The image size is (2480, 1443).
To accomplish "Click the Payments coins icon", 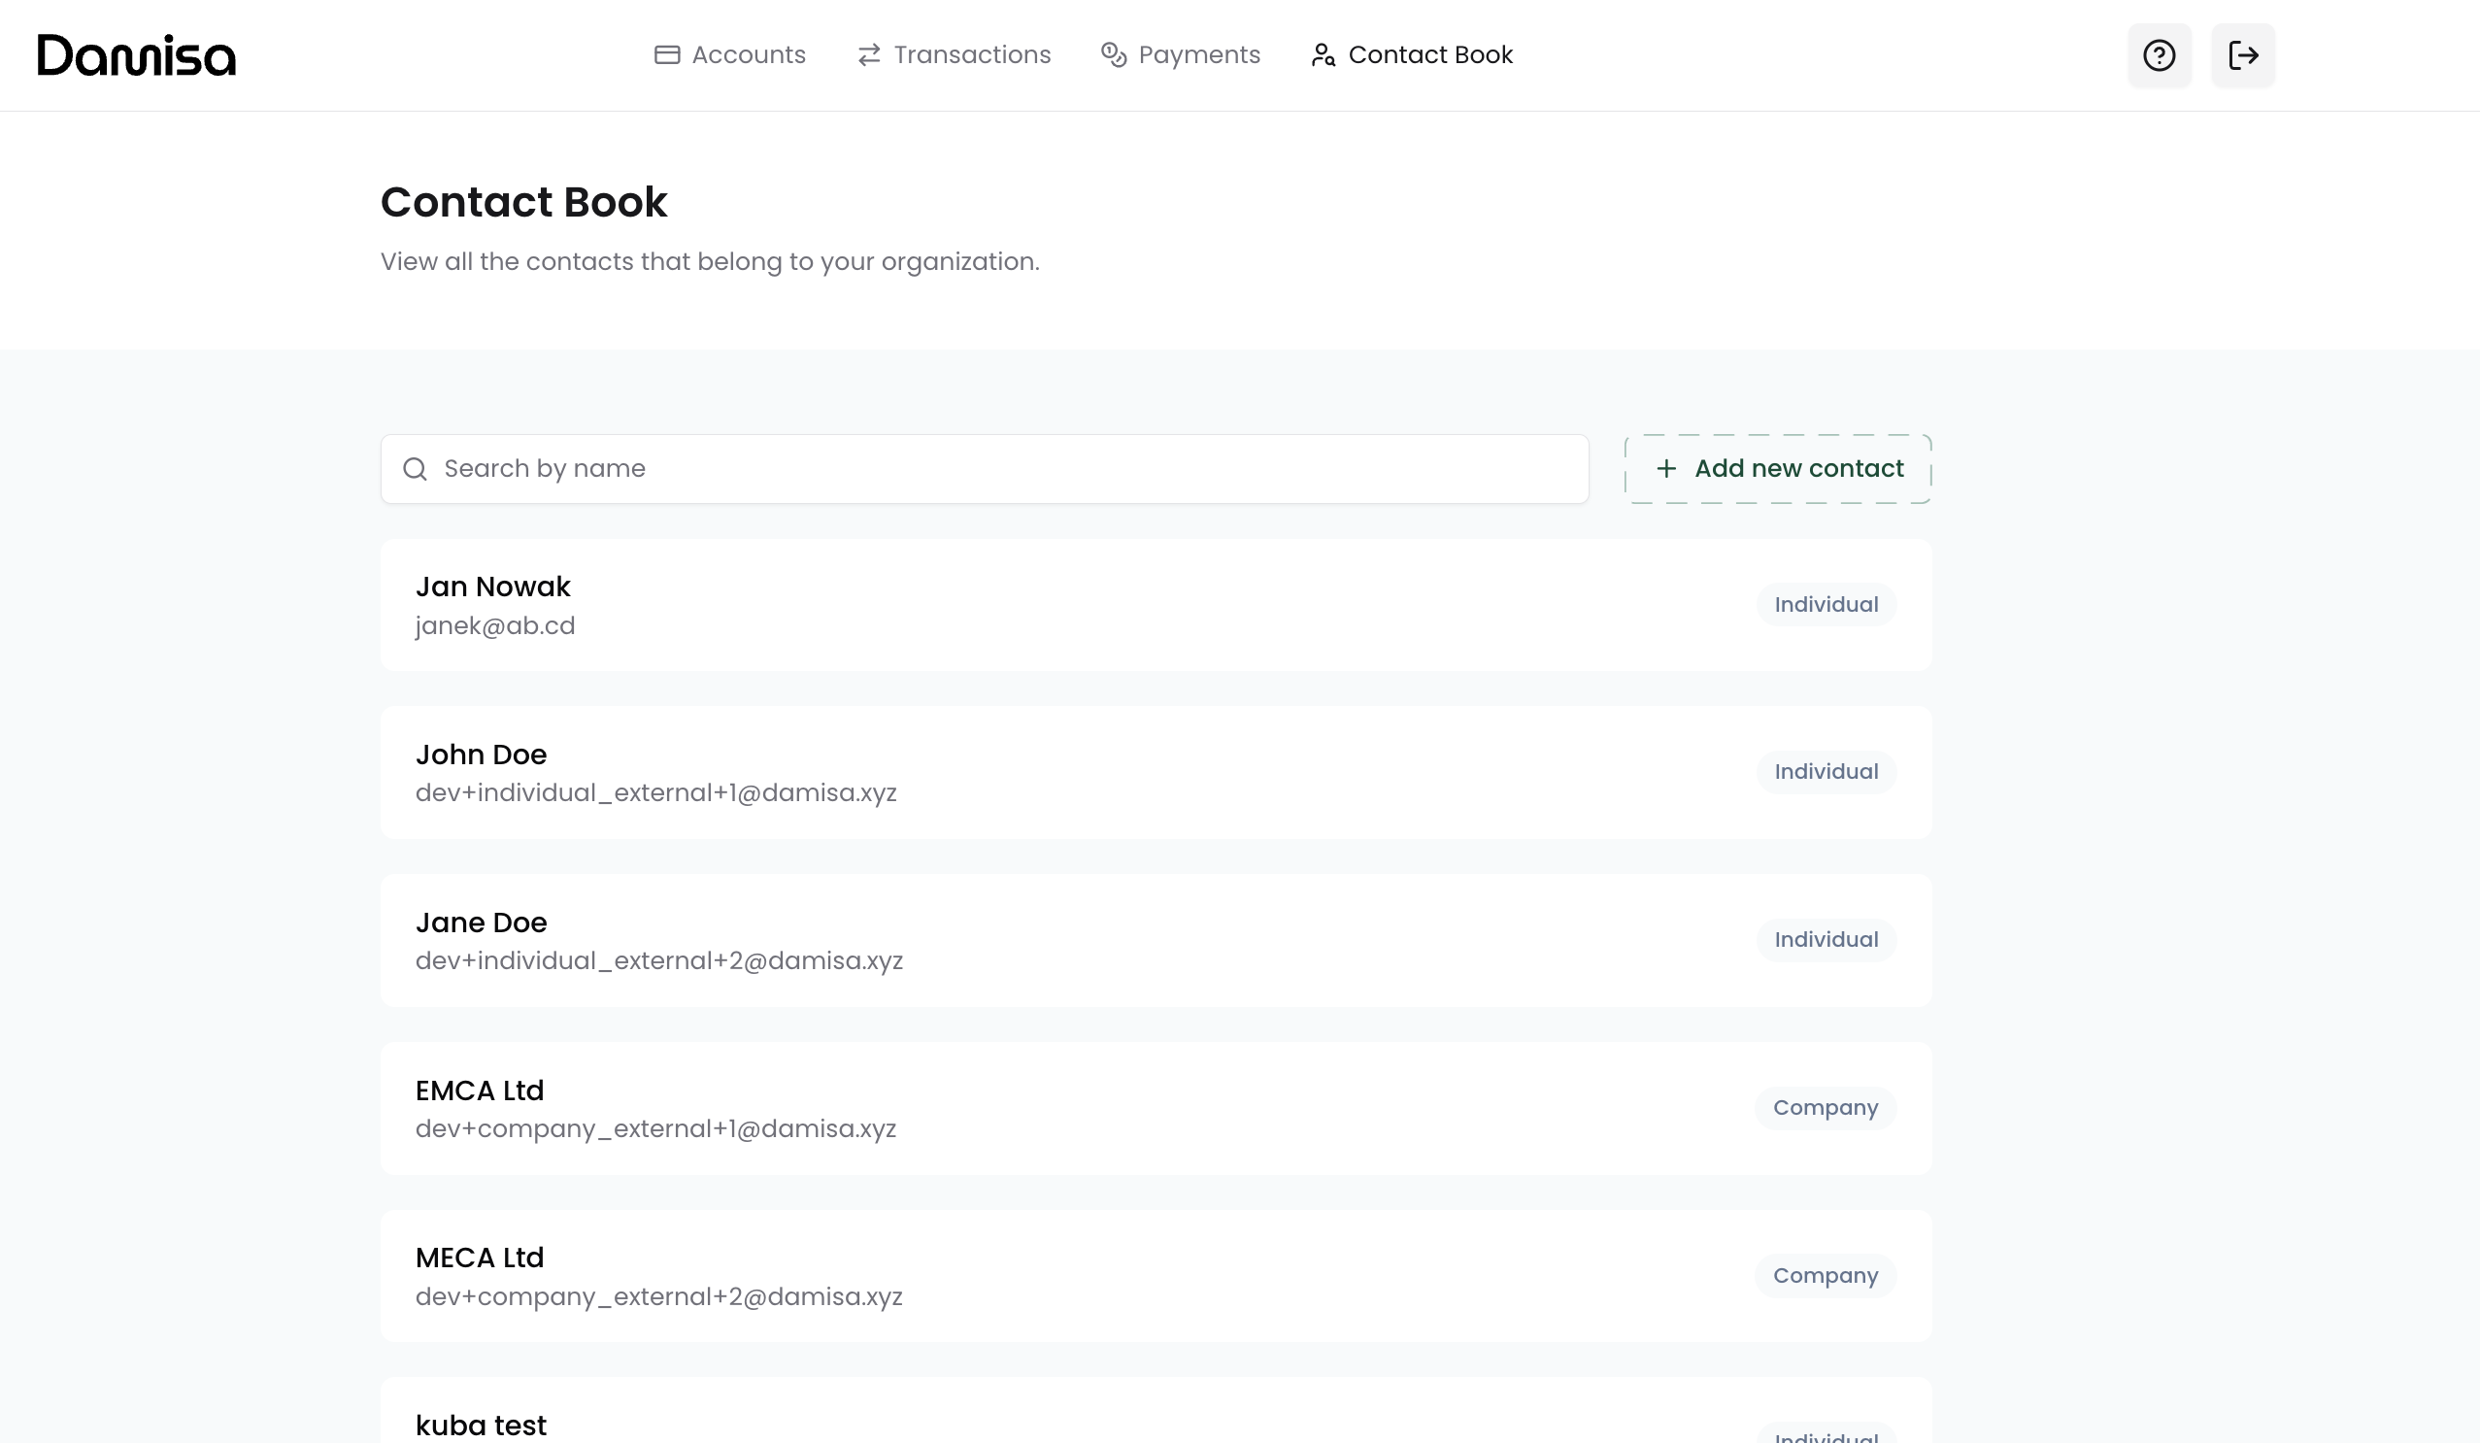I will 1113,55.
